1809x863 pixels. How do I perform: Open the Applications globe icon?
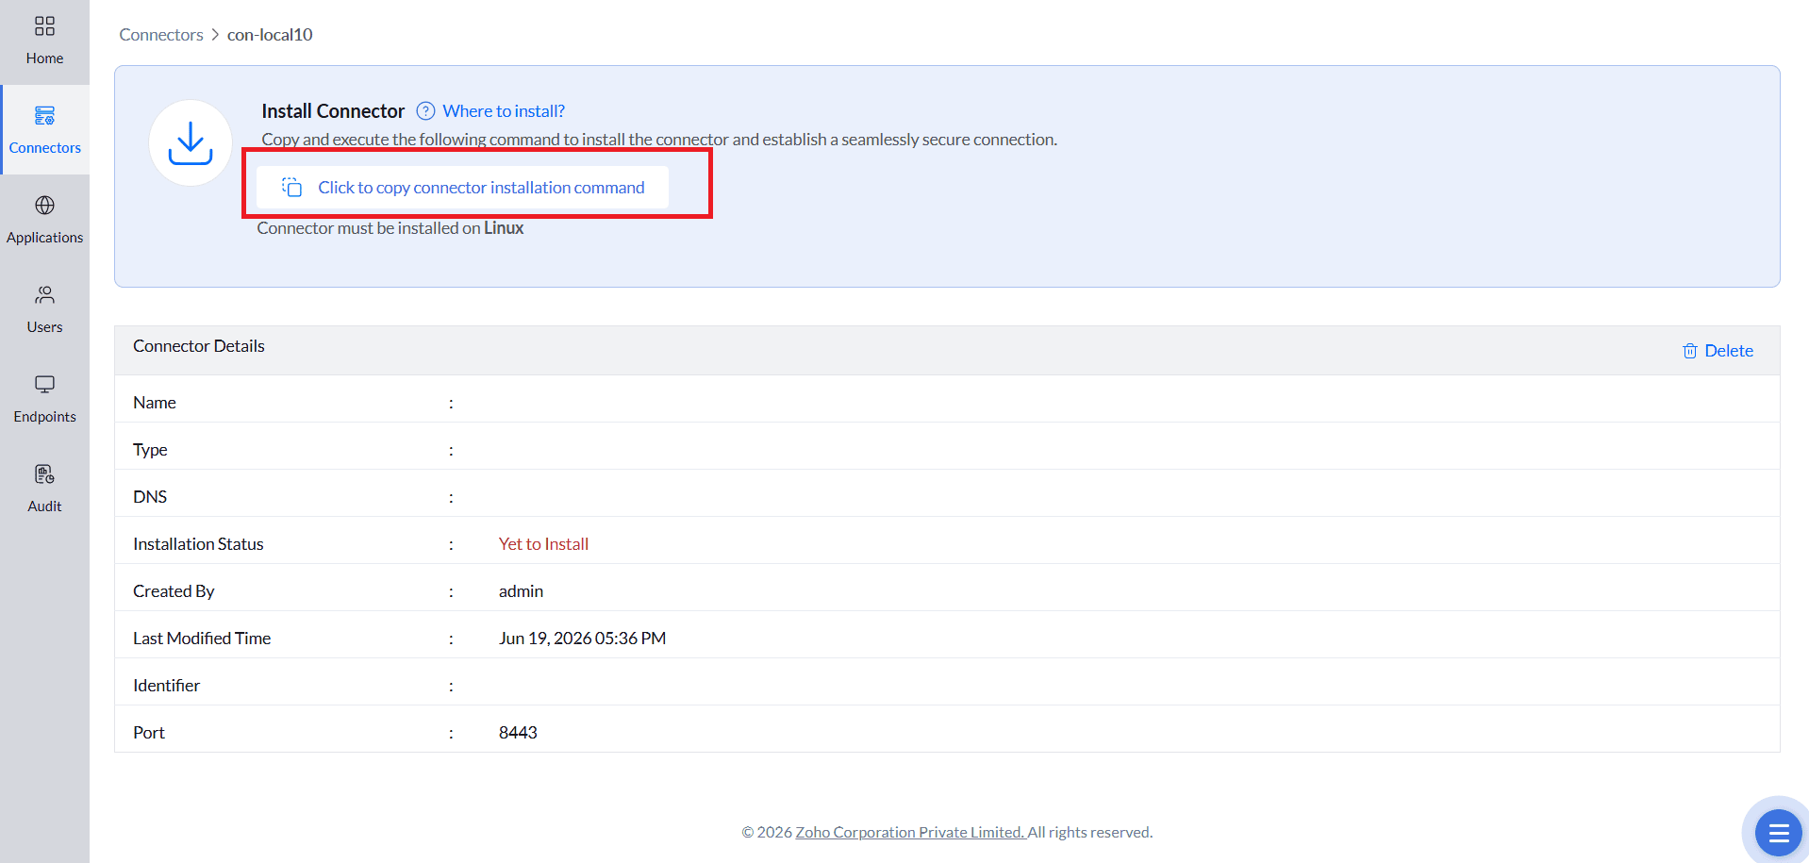point(44,206)
